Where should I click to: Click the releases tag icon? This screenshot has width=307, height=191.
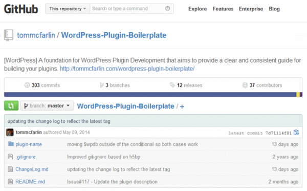point(172,85)
